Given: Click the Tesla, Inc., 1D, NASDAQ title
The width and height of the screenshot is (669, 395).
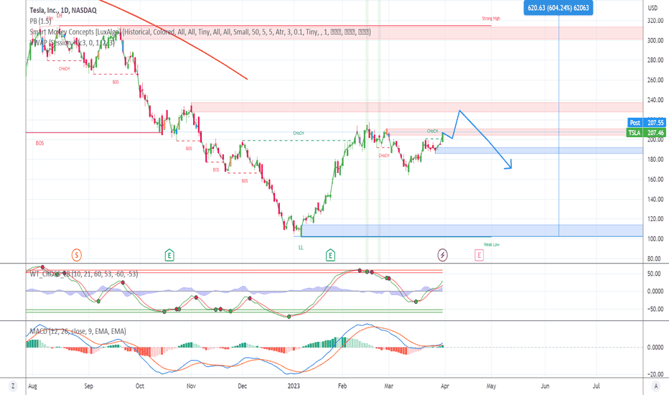Looking at the screenshot, I should coord(63,10).
